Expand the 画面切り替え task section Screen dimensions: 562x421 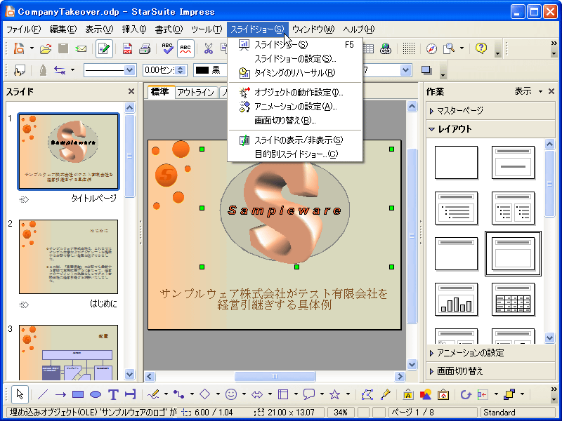[x=490, y=371]
